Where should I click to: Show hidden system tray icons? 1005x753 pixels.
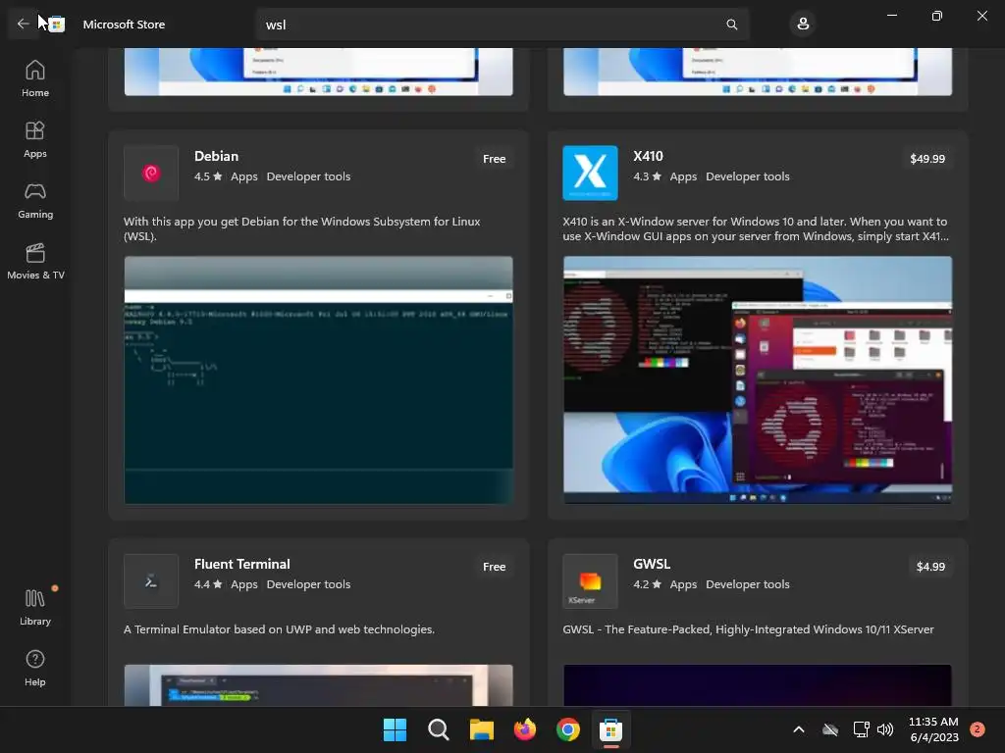pos(799,729)
